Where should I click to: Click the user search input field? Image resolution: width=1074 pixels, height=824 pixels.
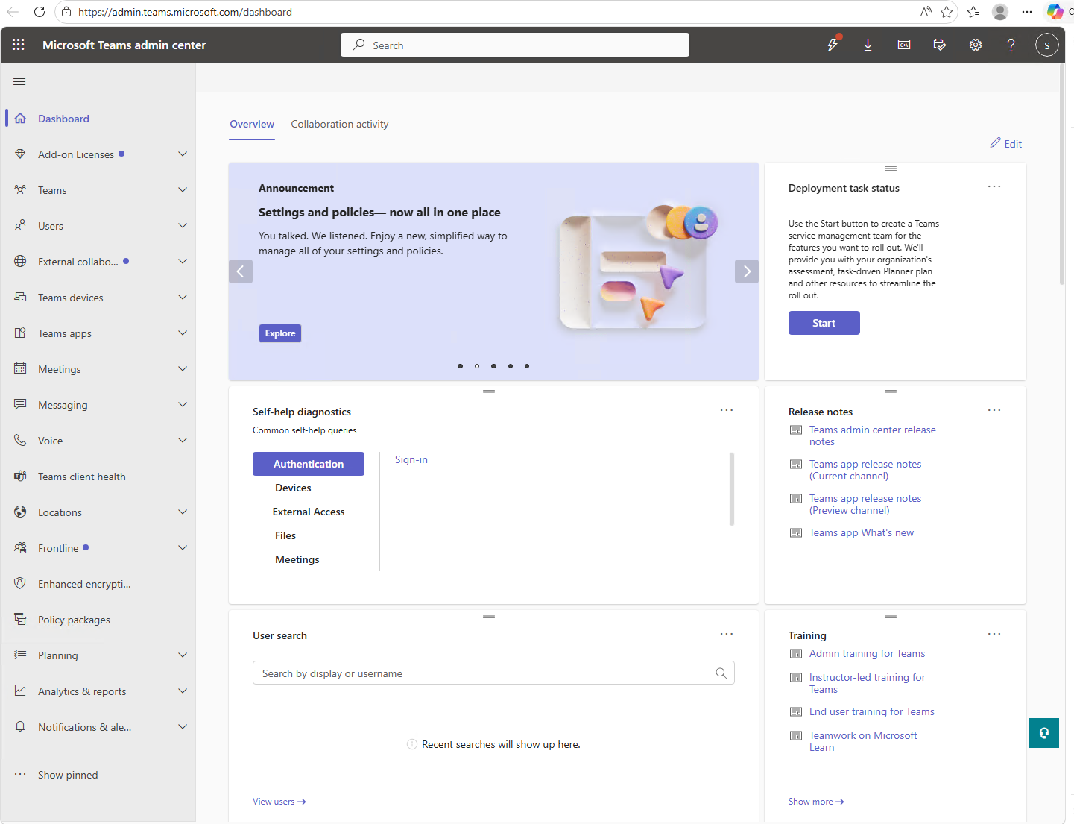point(484,673)
